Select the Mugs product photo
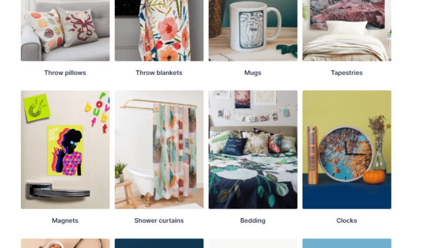 click(x=253, y=31)
